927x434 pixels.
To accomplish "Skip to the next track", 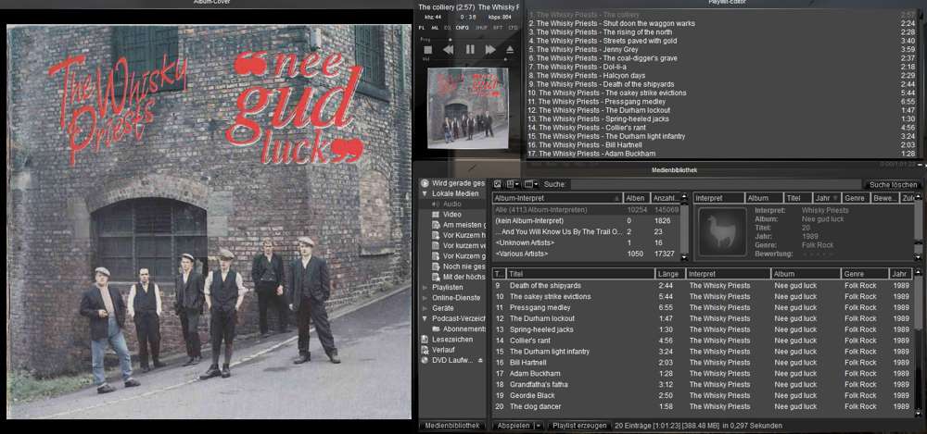I will click(x=490, y=50).
